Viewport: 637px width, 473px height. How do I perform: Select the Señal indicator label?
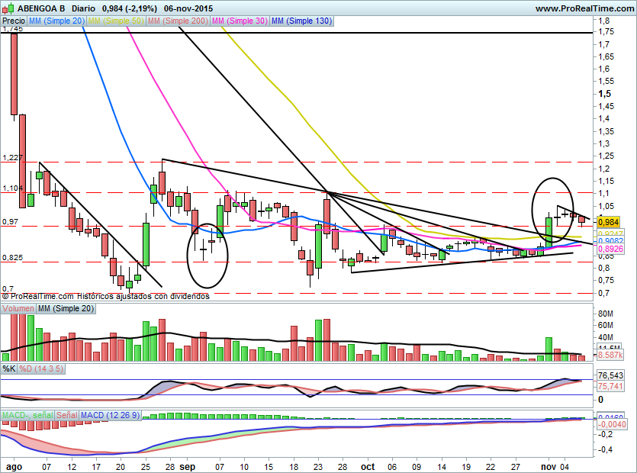click(67, 415)
